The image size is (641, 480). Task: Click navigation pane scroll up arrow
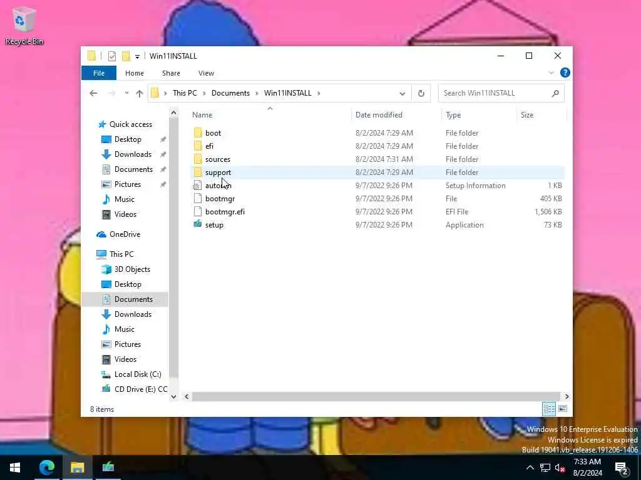click(174, 112)
